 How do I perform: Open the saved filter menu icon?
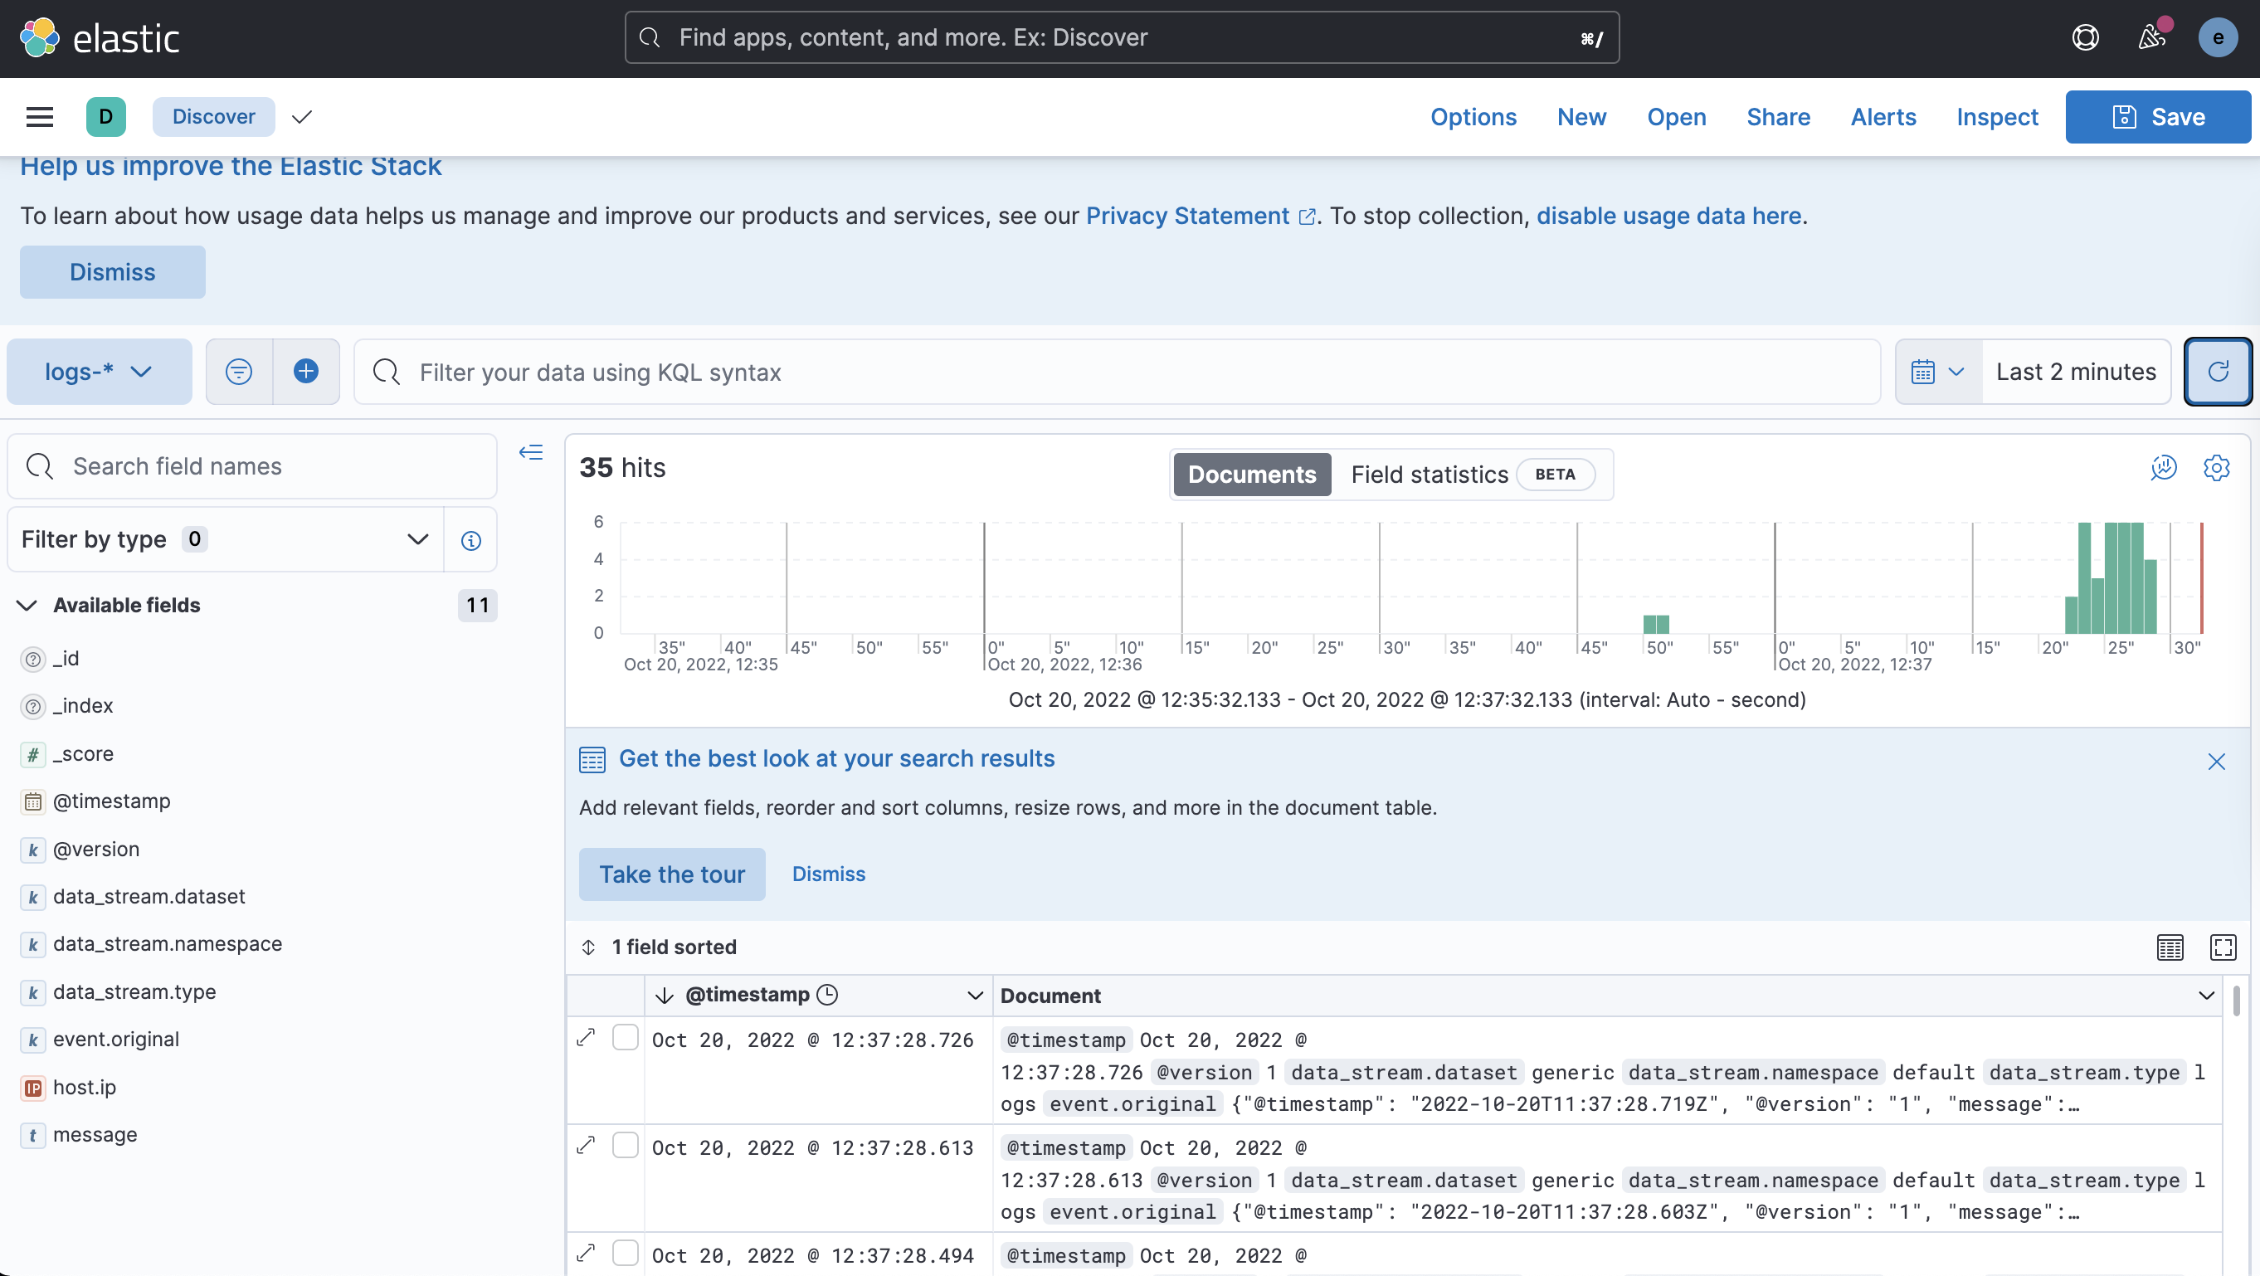click(239, 371)
